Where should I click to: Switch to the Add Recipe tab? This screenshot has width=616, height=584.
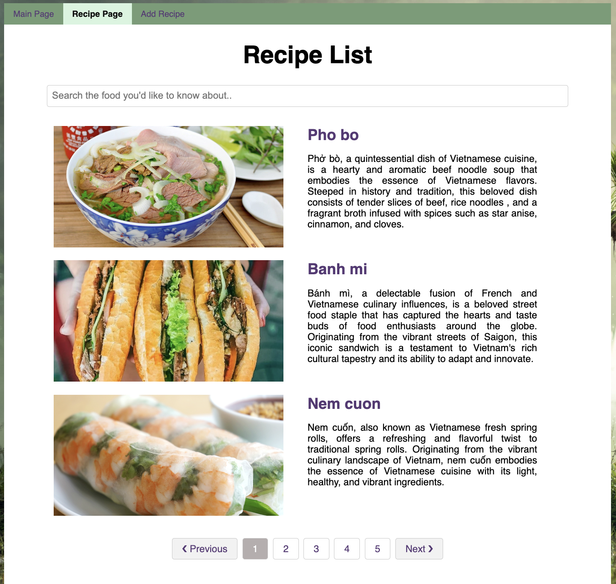[x=162, y=14]
